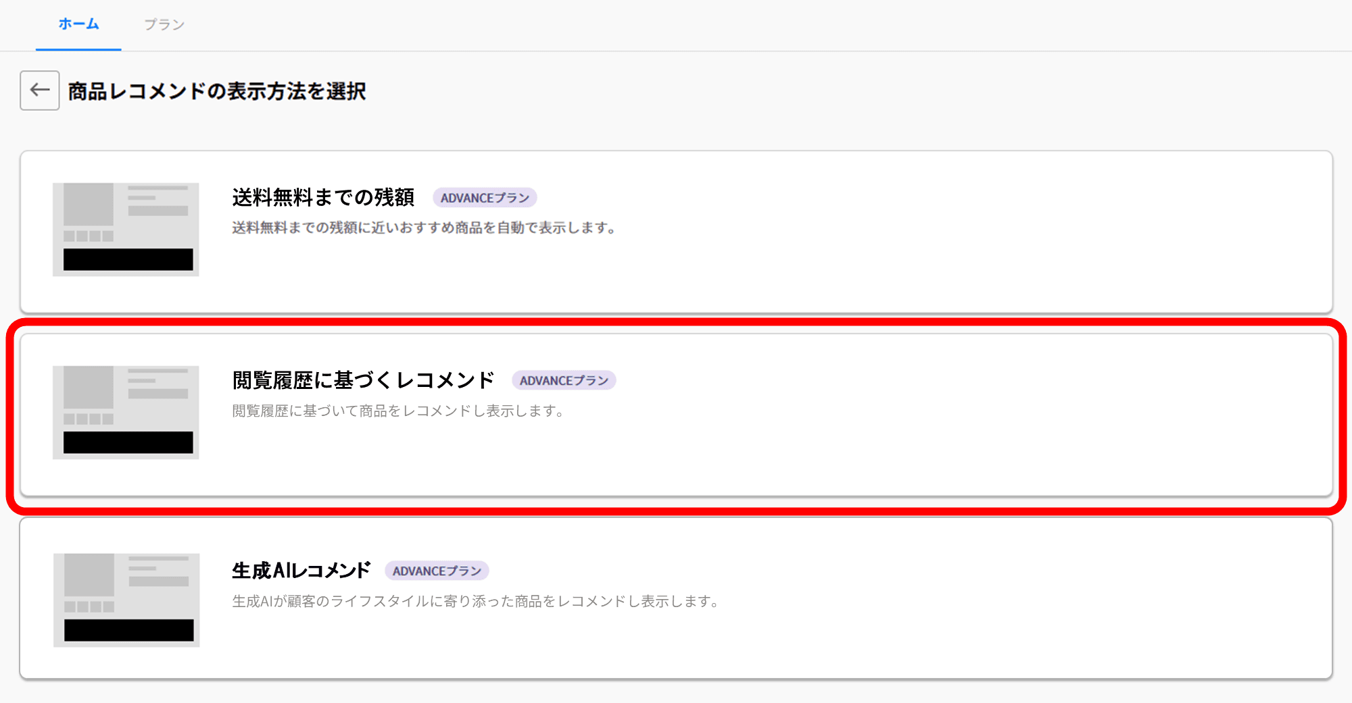This screenshot has width=1352, height=703.
Task: Click ADVANCEプラン badge beside 生成AIレコメンド
Action: [437, 571]
